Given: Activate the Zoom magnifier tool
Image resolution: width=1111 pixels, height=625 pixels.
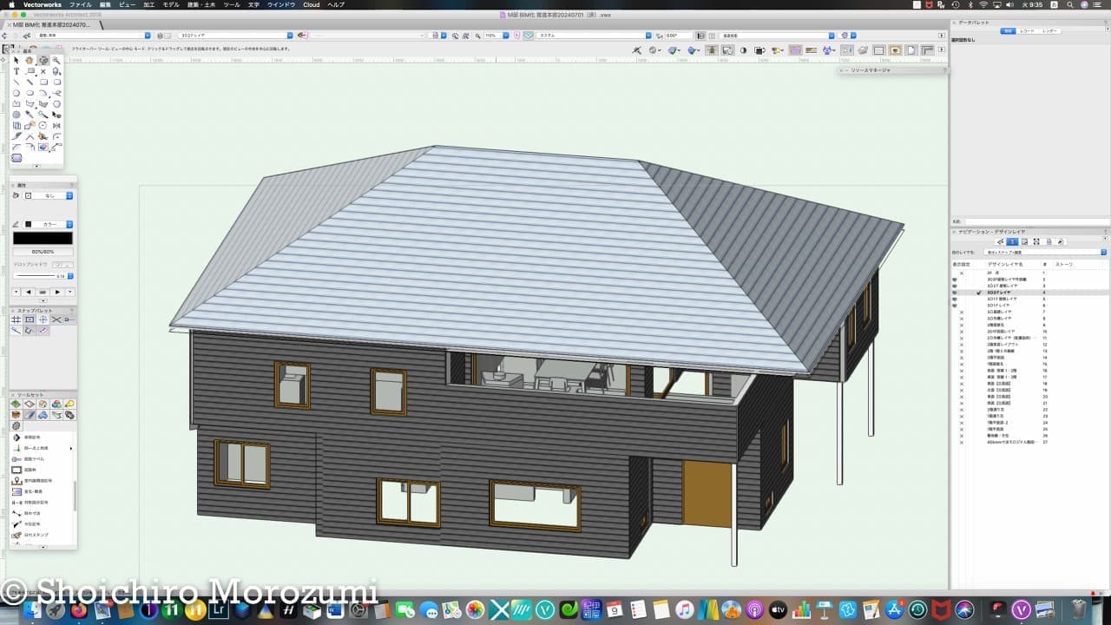Looking at the screenshot, I should pos(56,61).
